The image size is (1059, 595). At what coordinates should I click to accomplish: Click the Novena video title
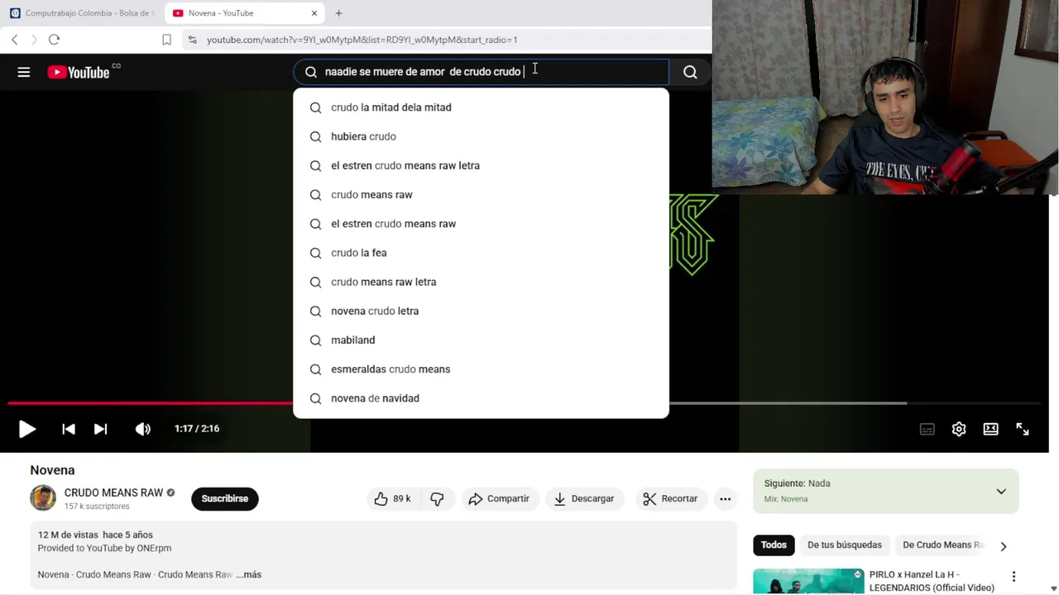52,470
